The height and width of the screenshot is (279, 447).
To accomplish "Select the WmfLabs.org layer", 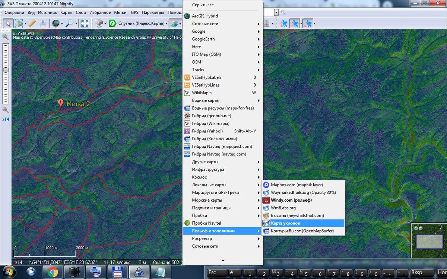I will [303, 208].
